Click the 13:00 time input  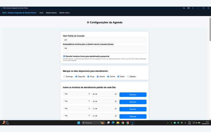[105, 109]
